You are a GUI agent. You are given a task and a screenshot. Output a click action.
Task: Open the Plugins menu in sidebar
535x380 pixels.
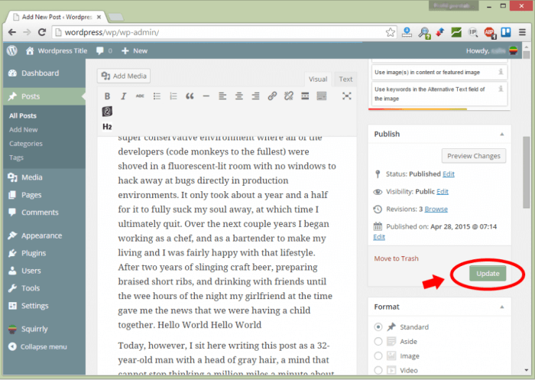point(34,253)
